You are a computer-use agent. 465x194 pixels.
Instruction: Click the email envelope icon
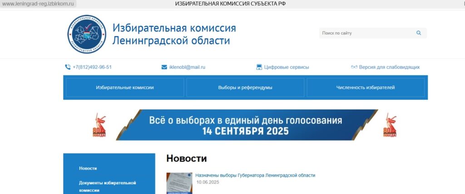pyautogui.click(x=164, y=67)
